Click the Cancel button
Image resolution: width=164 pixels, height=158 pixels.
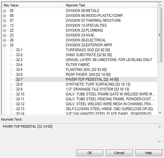tap(119, 153)
